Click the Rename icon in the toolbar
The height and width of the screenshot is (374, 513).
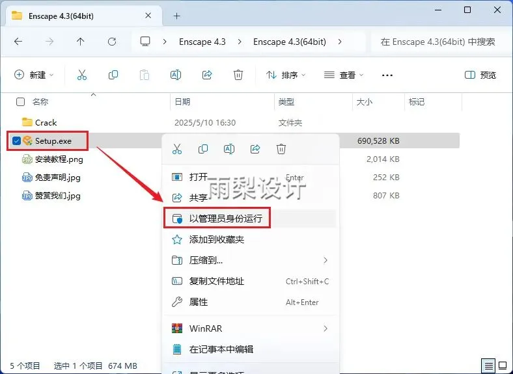click(x=176, y=75)
